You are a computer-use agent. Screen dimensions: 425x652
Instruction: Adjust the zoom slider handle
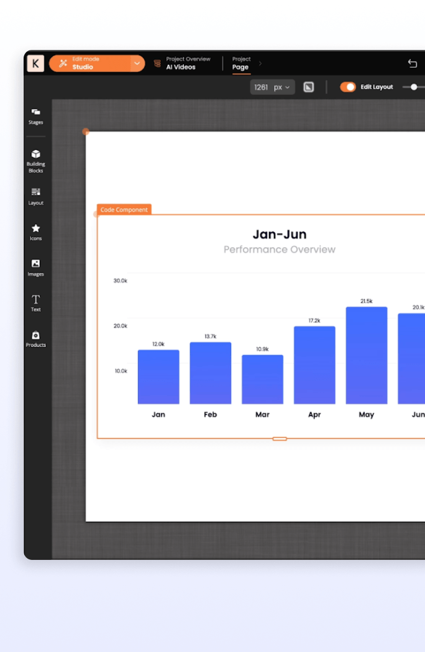(414, 87)
